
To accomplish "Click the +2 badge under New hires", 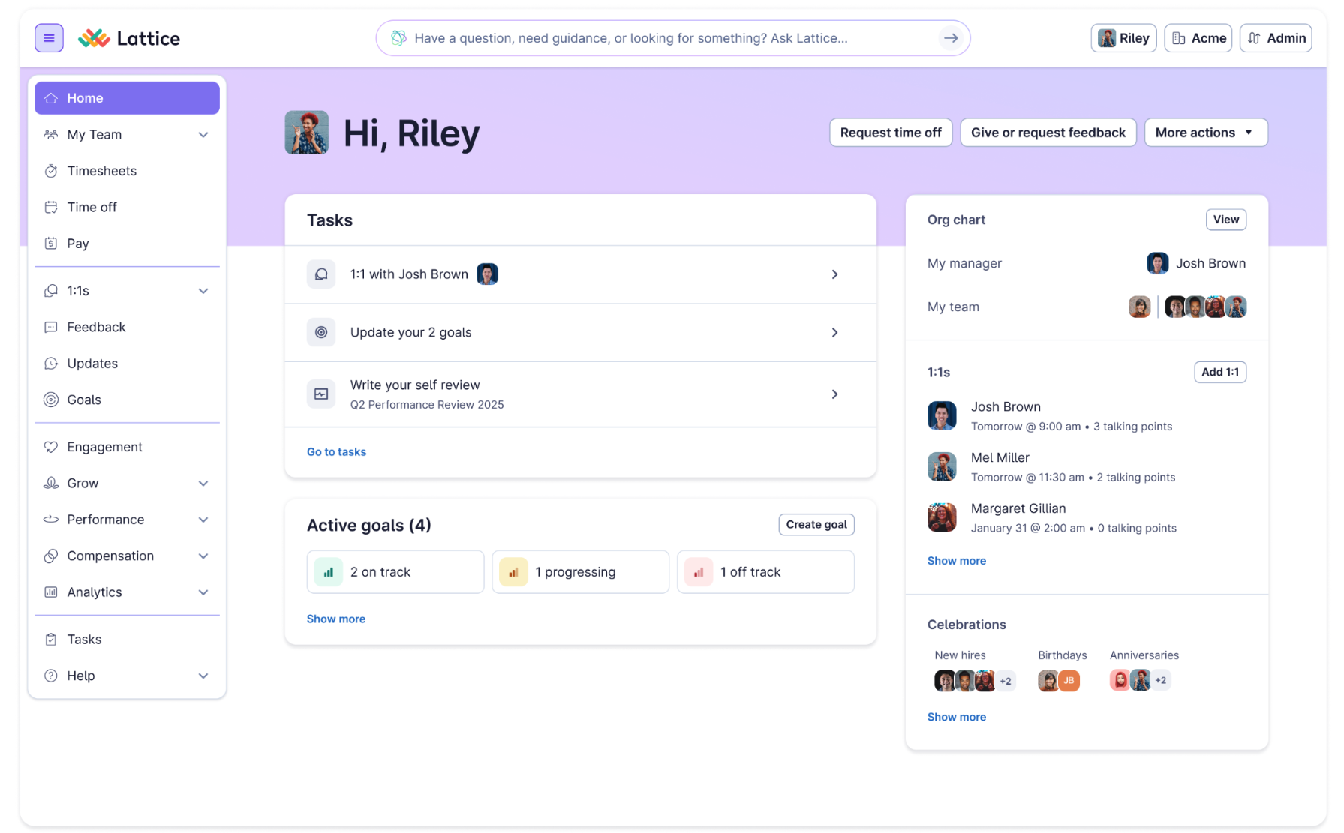I will point(1006,681).
